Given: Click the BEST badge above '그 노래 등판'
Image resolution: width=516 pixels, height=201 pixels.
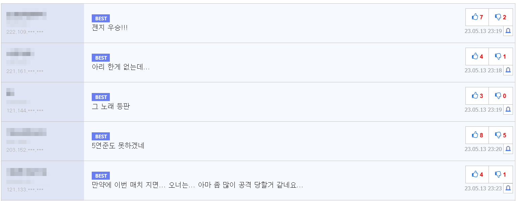Looking at the screenshot, I should point(101,97).
